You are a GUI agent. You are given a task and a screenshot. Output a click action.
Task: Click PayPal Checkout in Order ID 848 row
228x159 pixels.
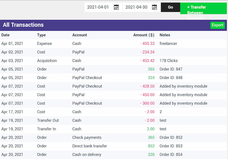[x=87, y=78]
